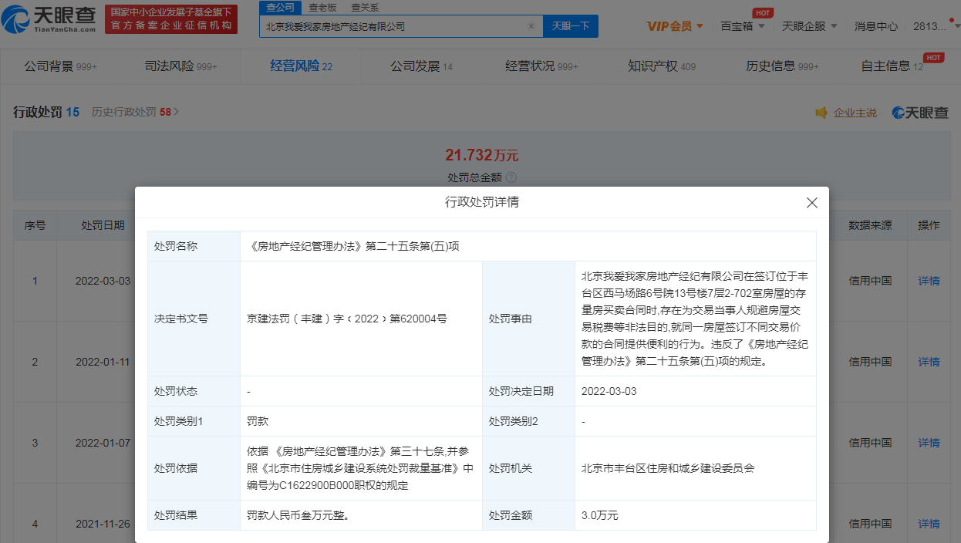Viewport: 961px width, 543px height.
Task: Select 北京市丰台区住房和城乡建设委员会 text
Action: coord(668,468)
